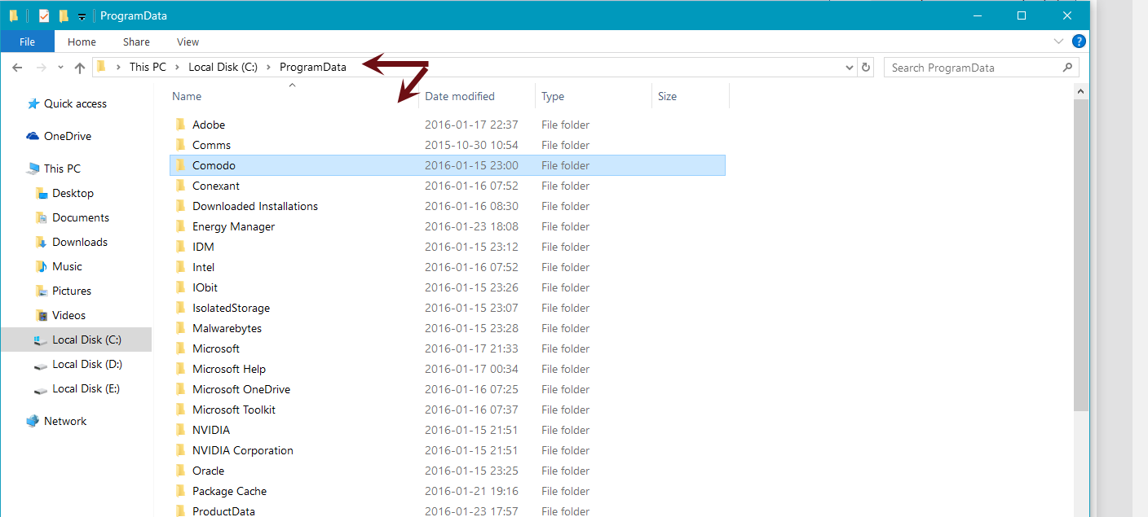Image resolution: width=1148 pixels, height=517 pixels.
Task: Click the chevron before This PC breadcrumb
Action: [x=119, y=68]
